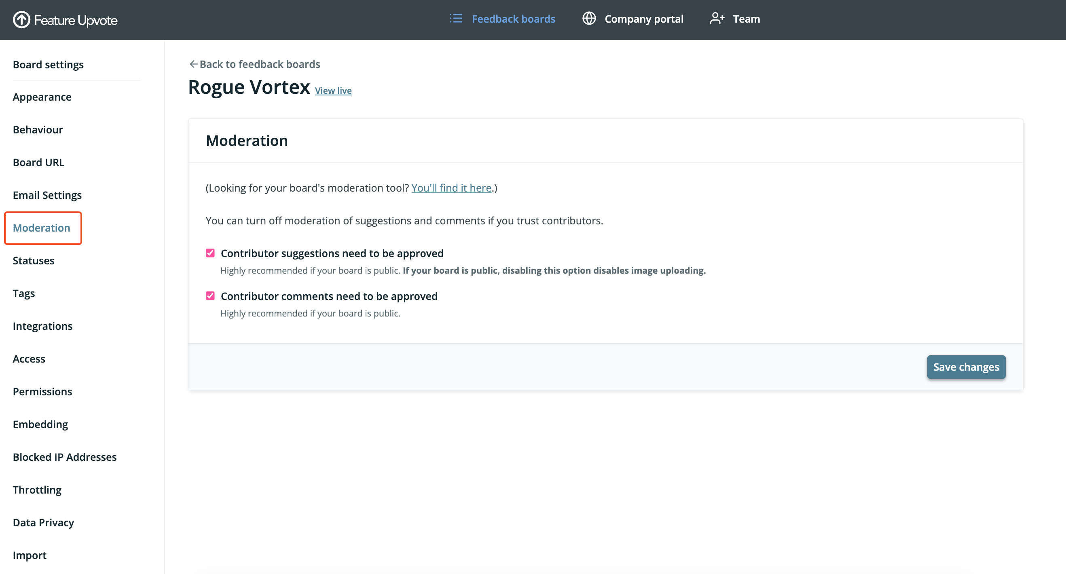Open the Integrations sidebar item
Viewport: 1066px width, 574px height.
coord(42,326)
